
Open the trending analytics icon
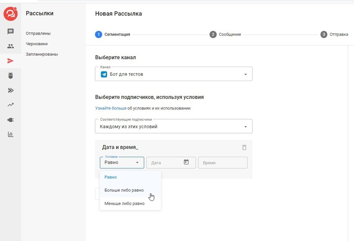pyautogui.click(x=11, y=105)
